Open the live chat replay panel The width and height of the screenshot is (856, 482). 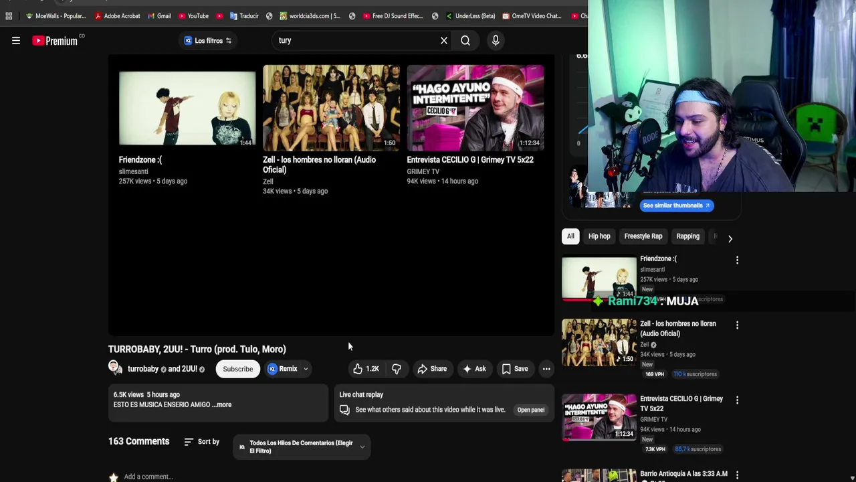[531, 410]
